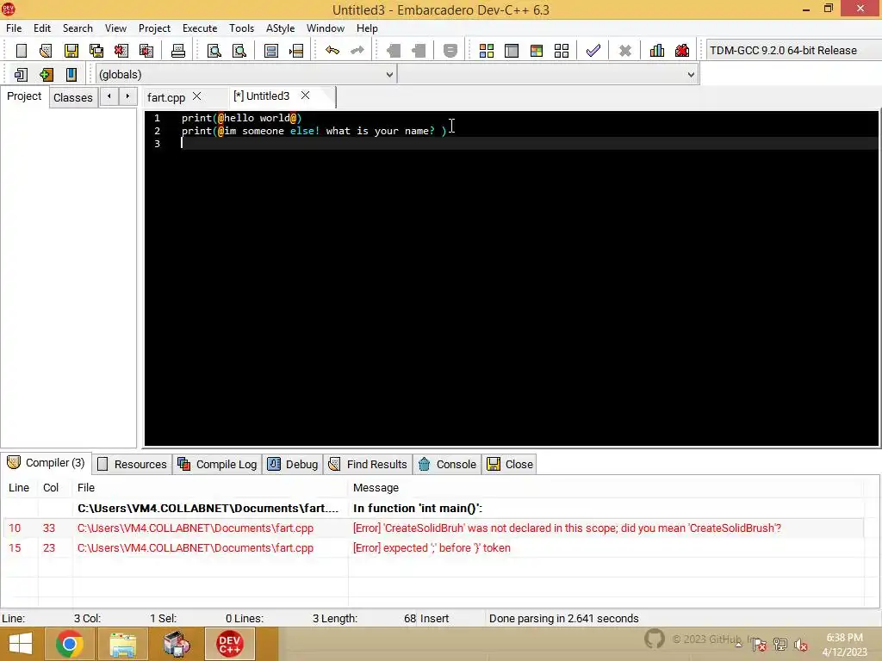The image size is (882, 661).
Task: Click the right side-tab scroll arrow
Action: (128, 96)
